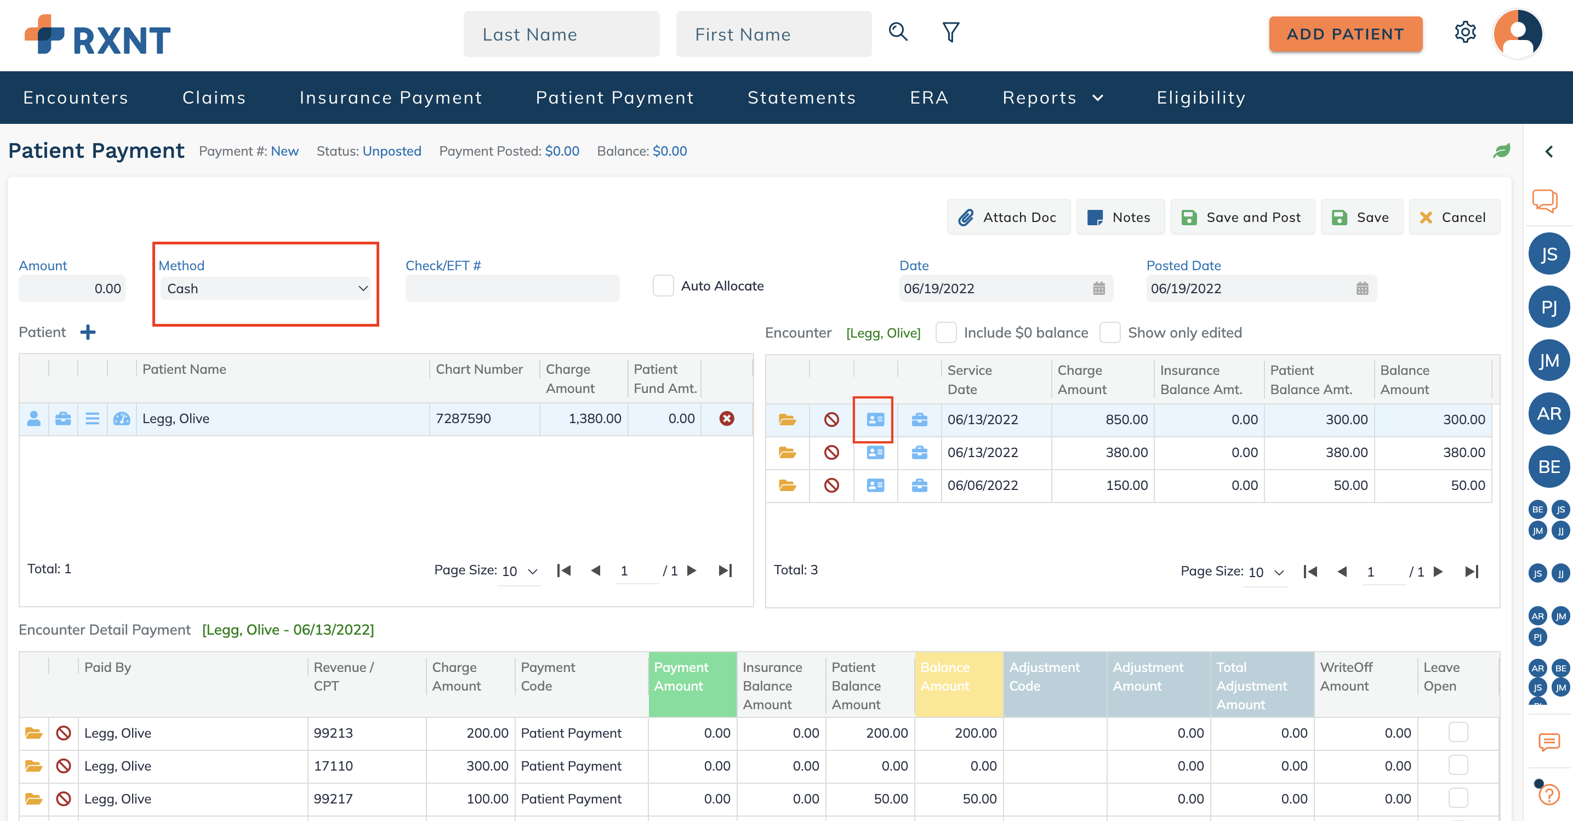Toggle Show only edited checkbox
1573x821 pixels.
pyautogui.click(x=1109, y=333)
